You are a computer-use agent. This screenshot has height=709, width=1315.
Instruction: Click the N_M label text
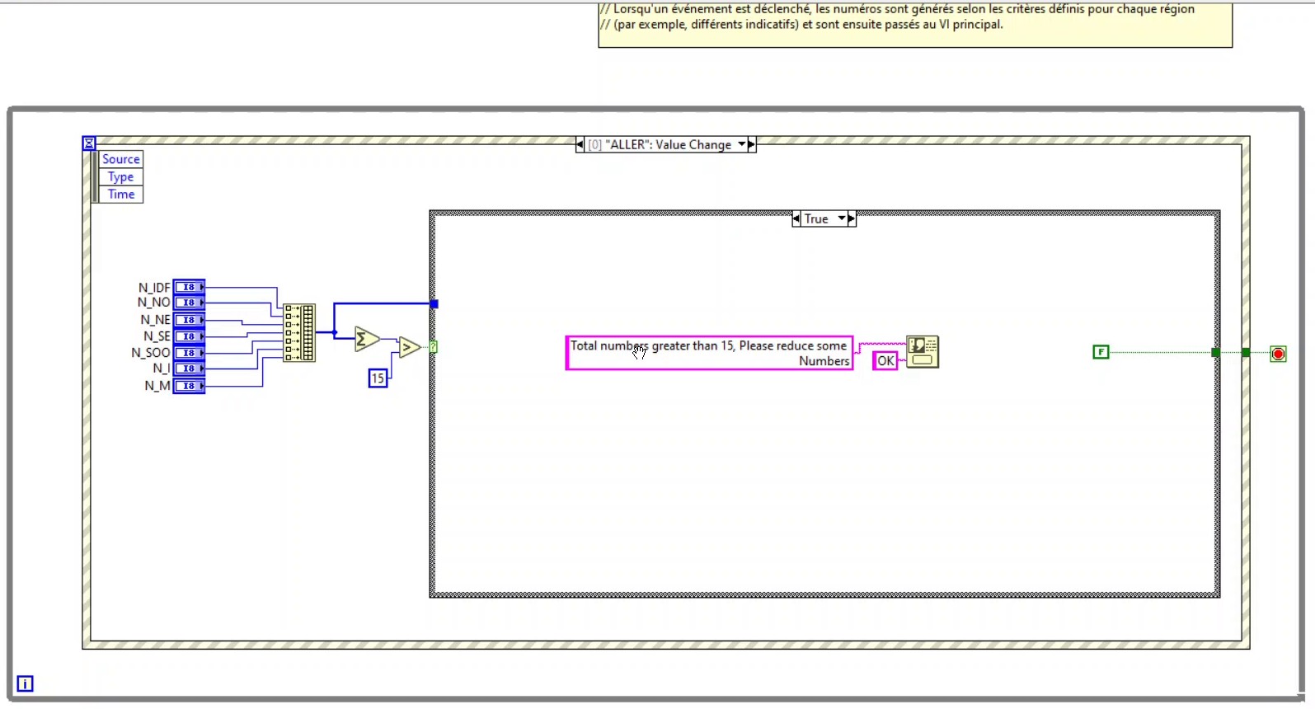pyautogui.click(x=157, y=386)
